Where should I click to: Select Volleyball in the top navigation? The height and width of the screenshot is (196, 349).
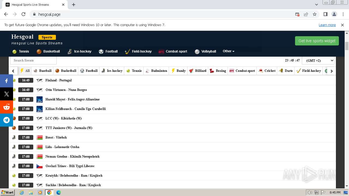coord(205,51)
